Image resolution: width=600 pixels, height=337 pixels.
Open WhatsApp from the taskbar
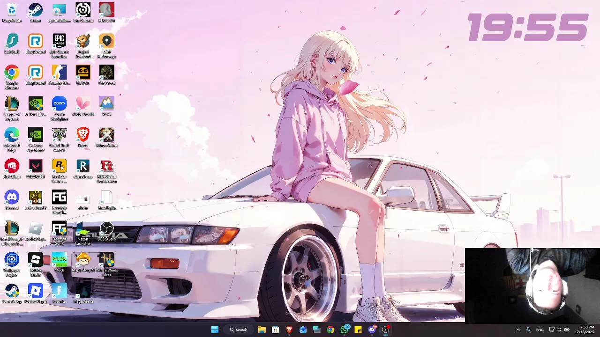pos(345,330)
